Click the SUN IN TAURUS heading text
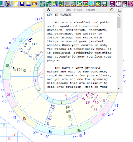This screenshot has height=142, width=133. tap(59, 15)
